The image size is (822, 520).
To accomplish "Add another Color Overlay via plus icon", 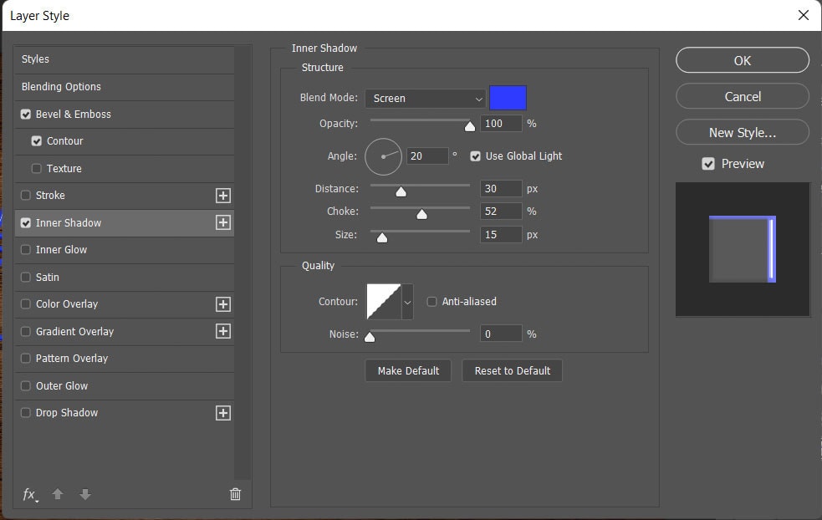I will click(222, 304).
